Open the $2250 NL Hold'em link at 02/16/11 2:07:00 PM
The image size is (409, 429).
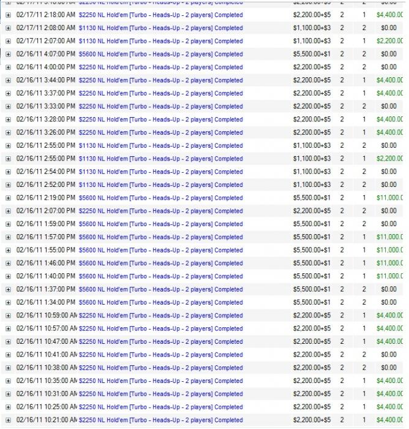point(161,211)
